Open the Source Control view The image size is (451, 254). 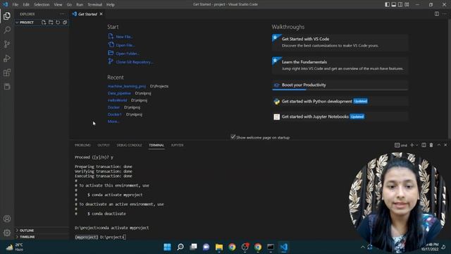point(7,44)
